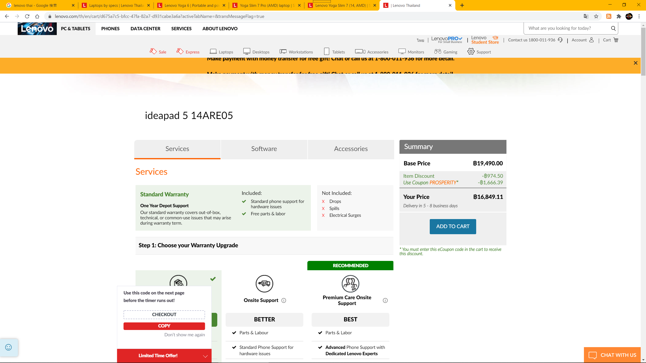Click the translate page icon
This screenshot has height=363, width=646.
coord(586,16)
